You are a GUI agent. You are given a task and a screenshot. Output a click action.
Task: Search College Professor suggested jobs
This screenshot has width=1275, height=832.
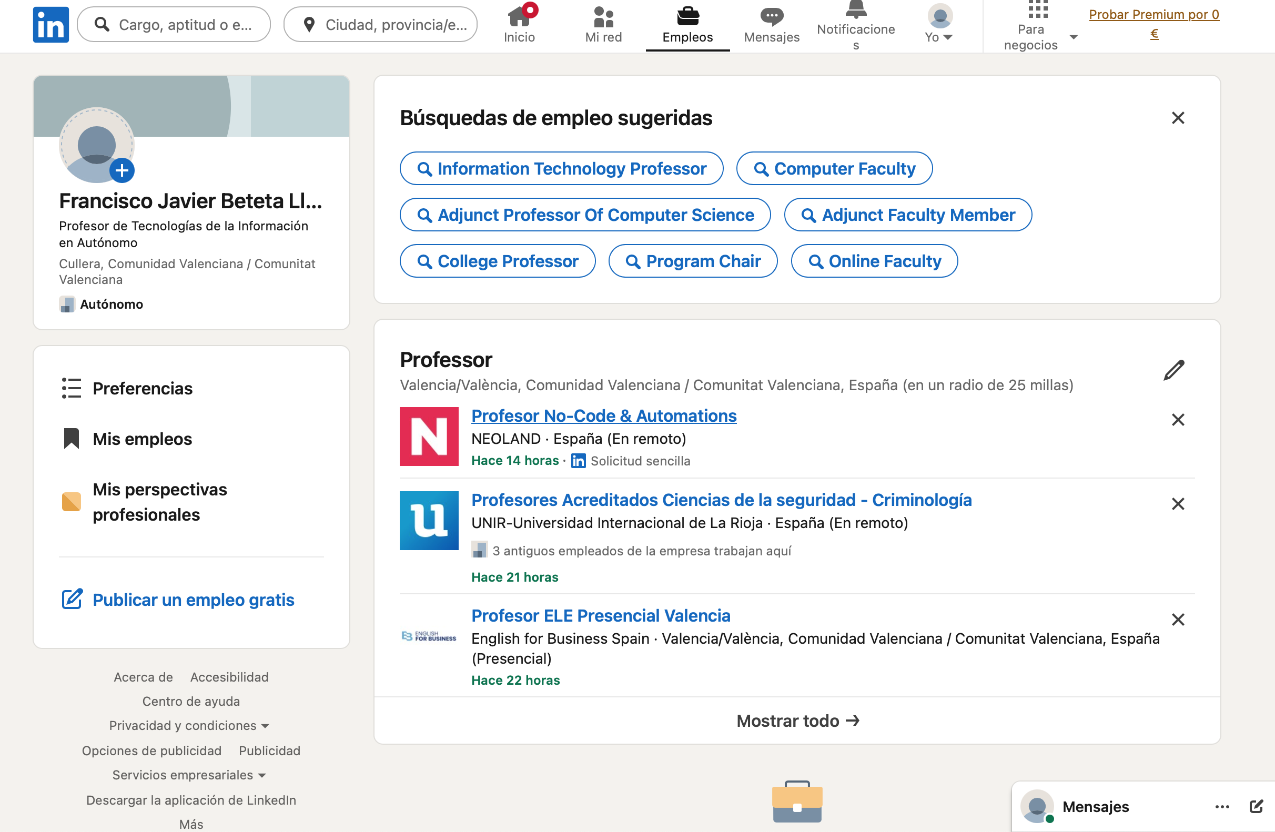(x=497, y=261)
